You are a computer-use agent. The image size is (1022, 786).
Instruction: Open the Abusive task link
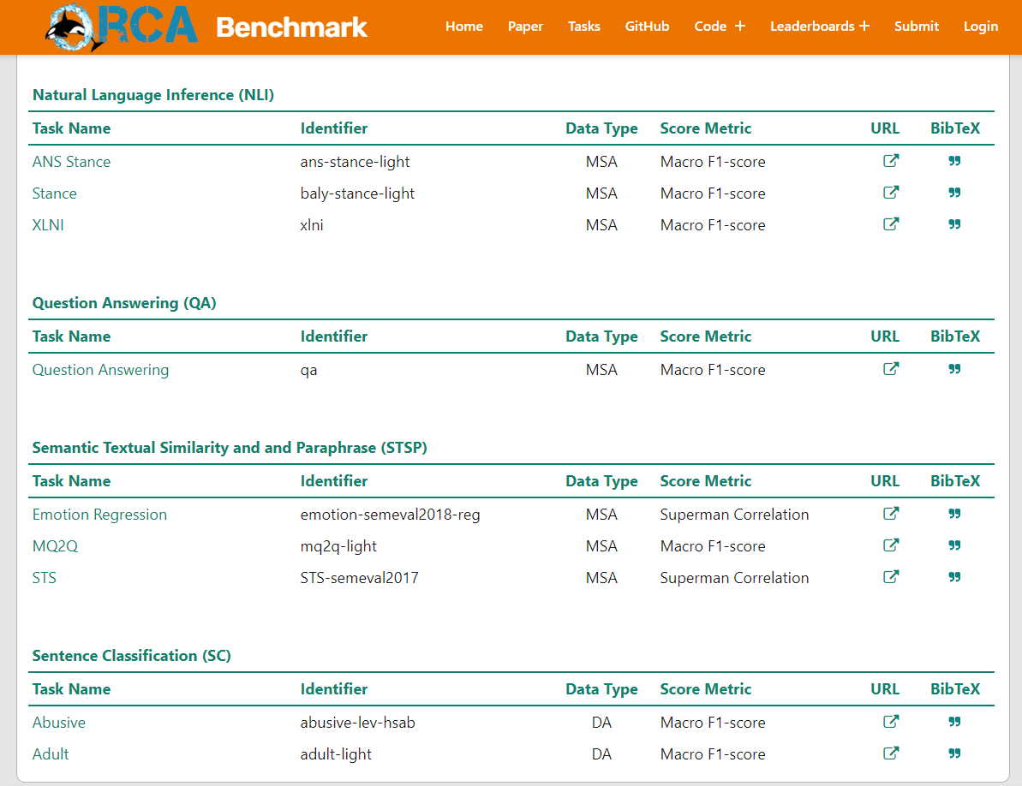click(x=58, y=722)
